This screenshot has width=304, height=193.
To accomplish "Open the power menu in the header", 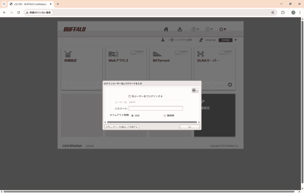I will pos(223,29).
